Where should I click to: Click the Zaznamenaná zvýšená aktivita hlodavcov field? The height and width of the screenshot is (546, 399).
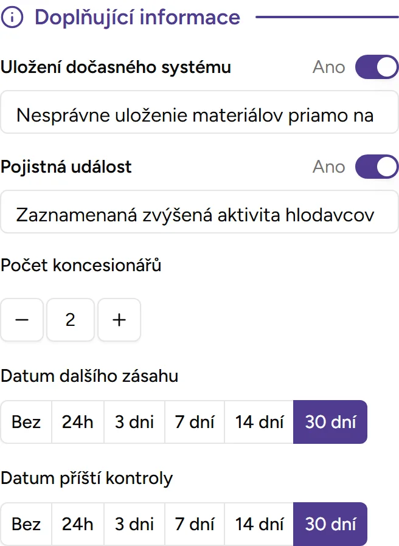coord(199,213)
